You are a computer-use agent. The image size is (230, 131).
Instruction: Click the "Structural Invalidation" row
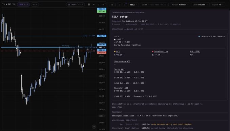click(152, 128)
